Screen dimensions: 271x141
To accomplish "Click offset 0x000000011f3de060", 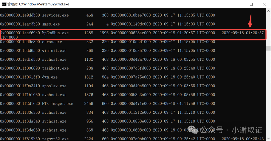I will pos(20,130).
